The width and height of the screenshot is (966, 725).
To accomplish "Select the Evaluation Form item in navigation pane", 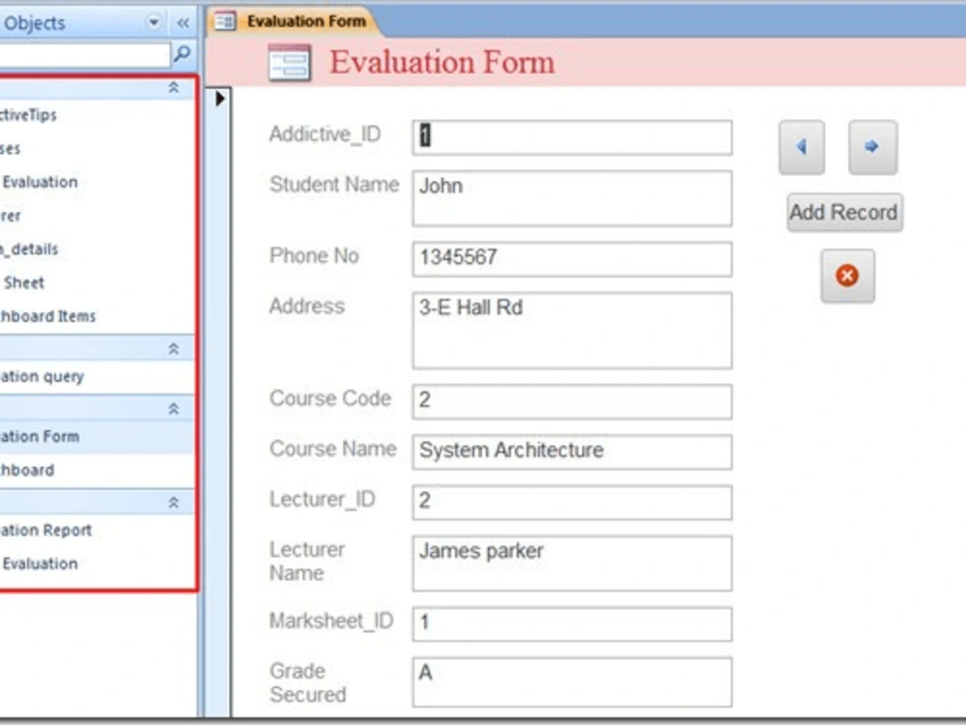I will tap(97, 437).
